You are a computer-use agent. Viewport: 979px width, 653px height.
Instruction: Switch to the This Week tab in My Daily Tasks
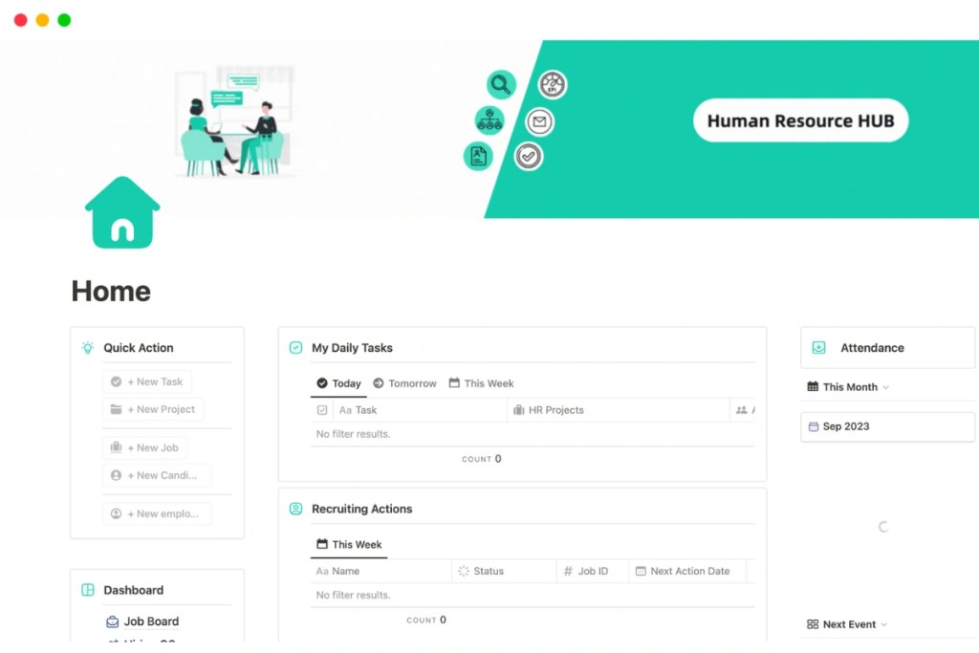[481, 383]
